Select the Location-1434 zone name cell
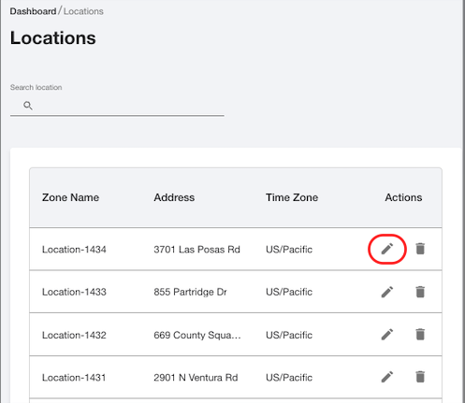The height and width of the screenshot is (403, 465). pyautogui.click(x=74, y=250)
